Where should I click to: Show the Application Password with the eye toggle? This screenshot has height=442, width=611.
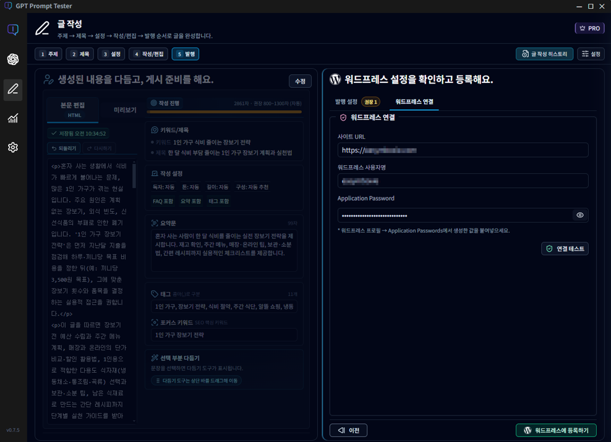pos(579,215)
